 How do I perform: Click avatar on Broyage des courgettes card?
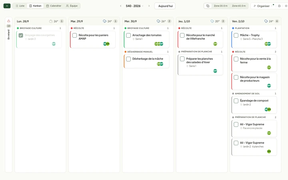click(54, 44)
